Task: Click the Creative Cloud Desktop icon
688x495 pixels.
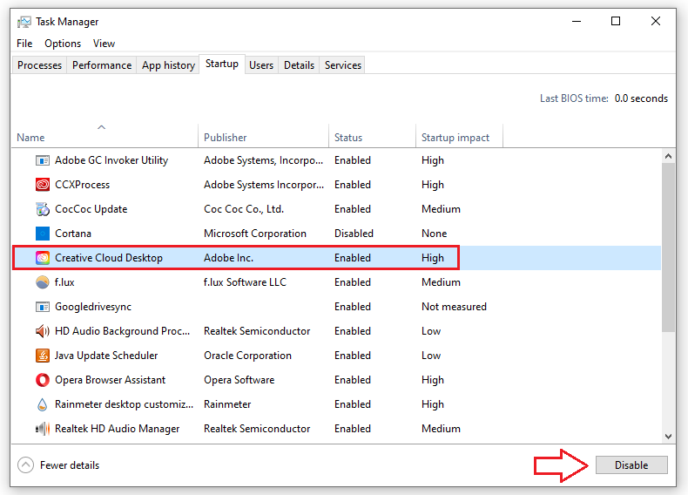Action: (x=43, y=258)
